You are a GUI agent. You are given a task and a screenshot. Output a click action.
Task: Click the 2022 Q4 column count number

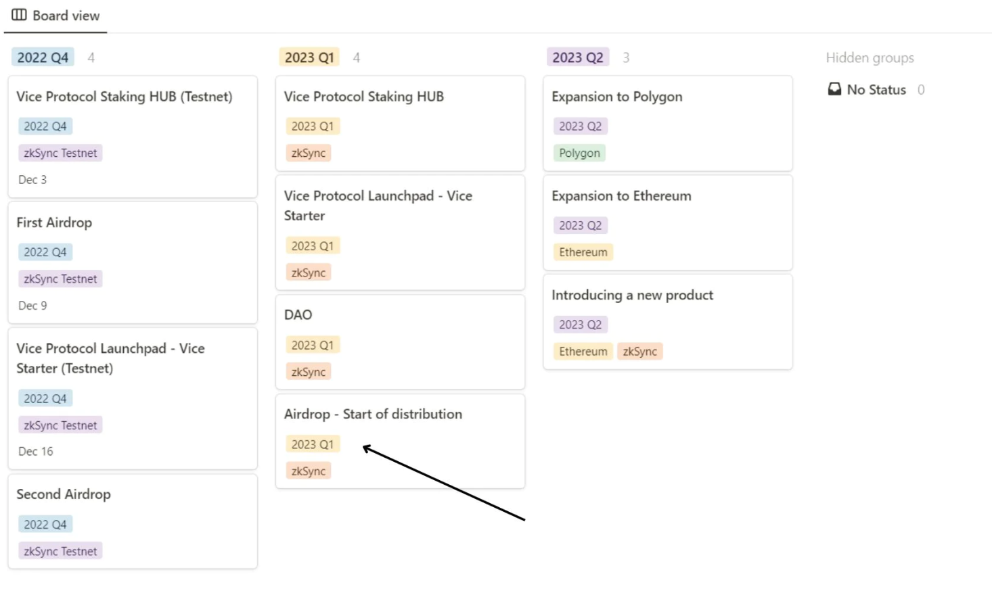click(x=91, y=57)
